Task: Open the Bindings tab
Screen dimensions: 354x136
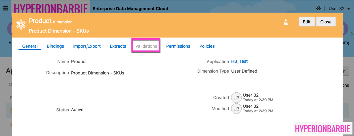Action: pos(55,46)
